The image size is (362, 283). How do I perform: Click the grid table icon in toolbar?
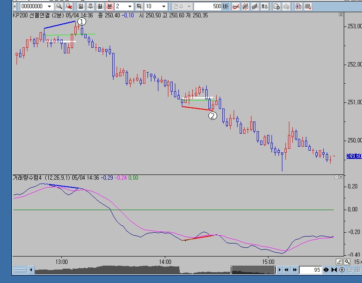308,7
